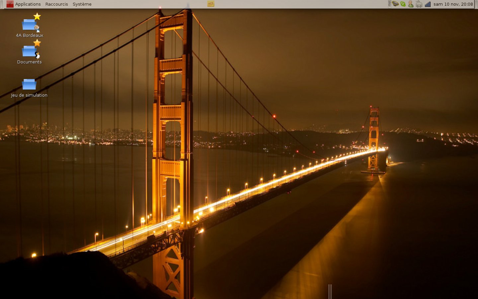Click the printer tray icon
This screenshot has height=299, width=478.
pos(419,4)
